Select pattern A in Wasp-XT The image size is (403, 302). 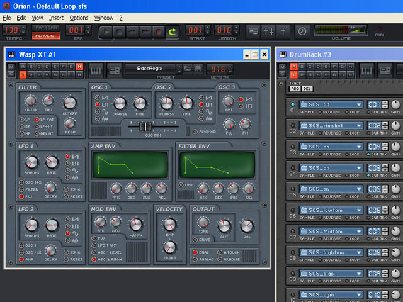[23, 67]
